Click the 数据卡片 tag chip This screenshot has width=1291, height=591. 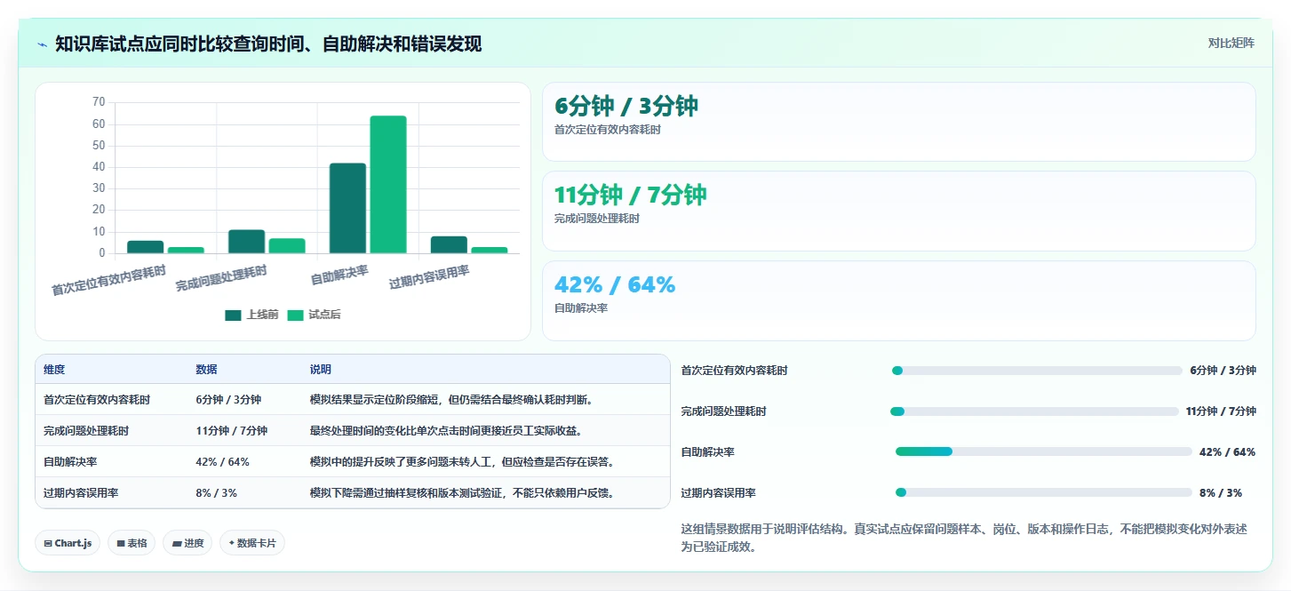(x=251, y=543)
